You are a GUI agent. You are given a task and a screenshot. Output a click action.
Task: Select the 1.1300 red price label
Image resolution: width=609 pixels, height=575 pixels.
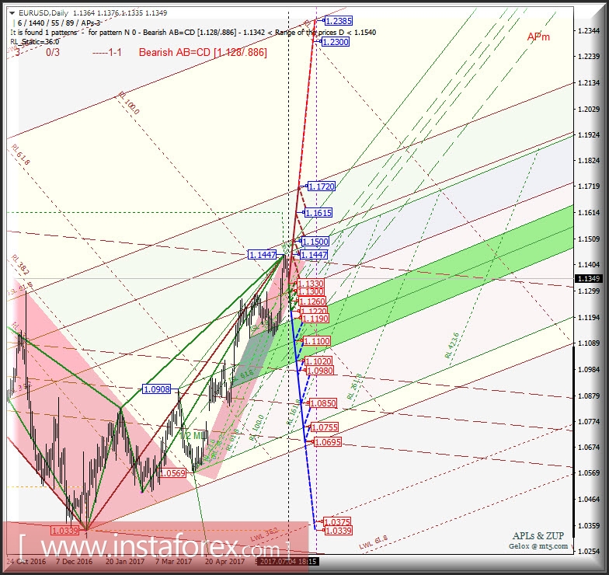[x=311, y=292]
